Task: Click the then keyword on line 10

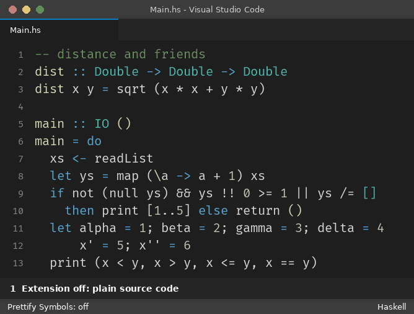Action: point(79,210)
